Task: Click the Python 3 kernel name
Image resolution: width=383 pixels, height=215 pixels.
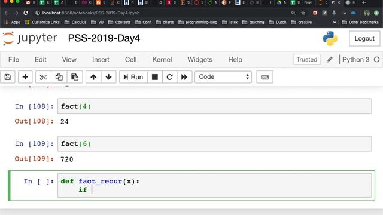Action: tap(356, 60)
